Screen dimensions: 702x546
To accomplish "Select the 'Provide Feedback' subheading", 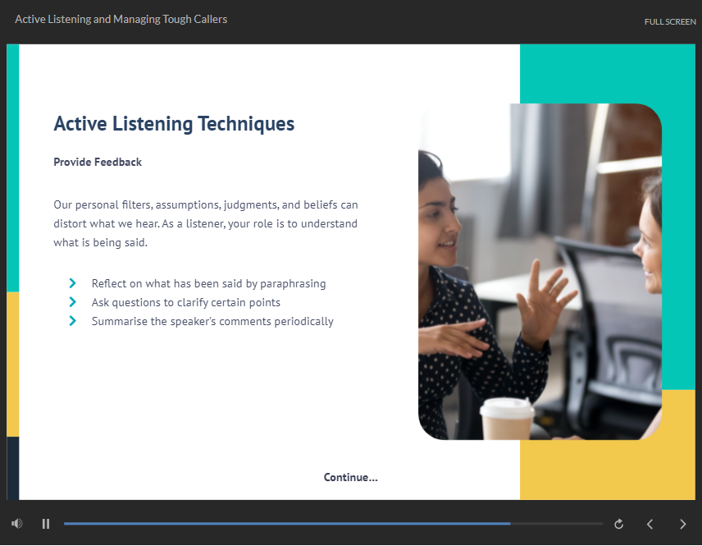I will tap(98, 162).
